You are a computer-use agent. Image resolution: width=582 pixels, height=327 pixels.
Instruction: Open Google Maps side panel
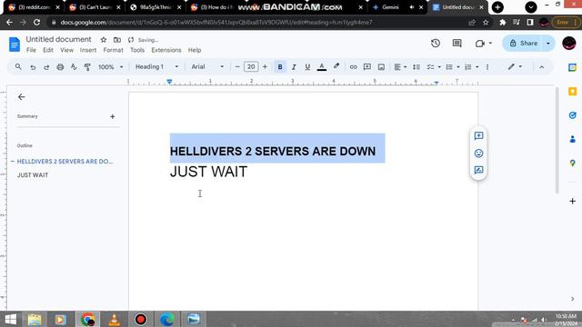pyautogui.click(x=572, y=163)
